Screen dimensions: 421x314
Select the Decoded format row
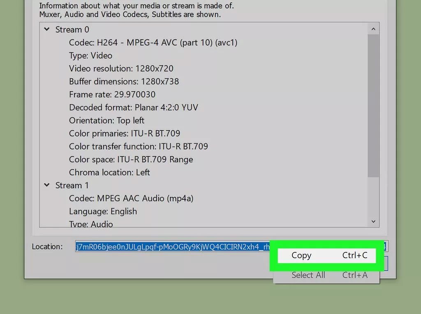click(133, 108)
